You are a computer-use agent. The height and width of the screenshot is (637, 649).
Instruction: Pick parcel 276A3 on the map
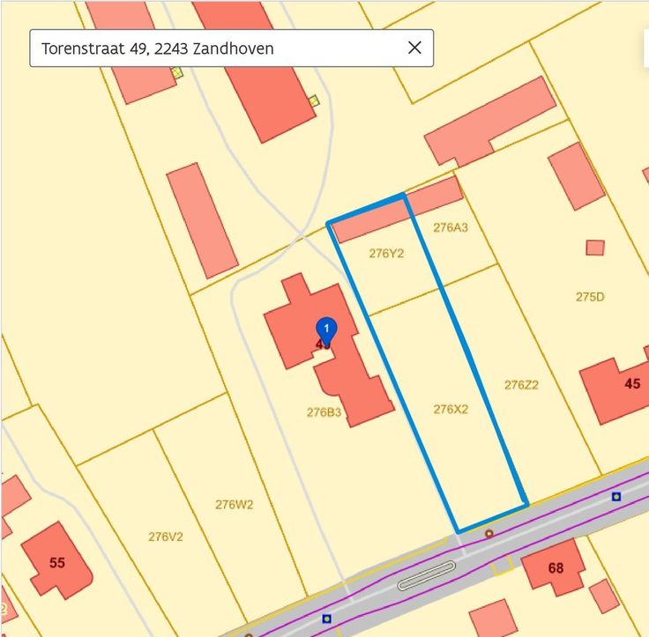click(451, 227)
